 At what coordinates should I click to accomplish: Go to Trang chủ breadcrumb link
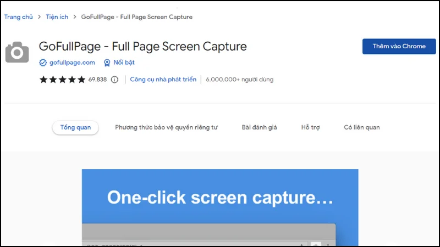pos(19,17)
